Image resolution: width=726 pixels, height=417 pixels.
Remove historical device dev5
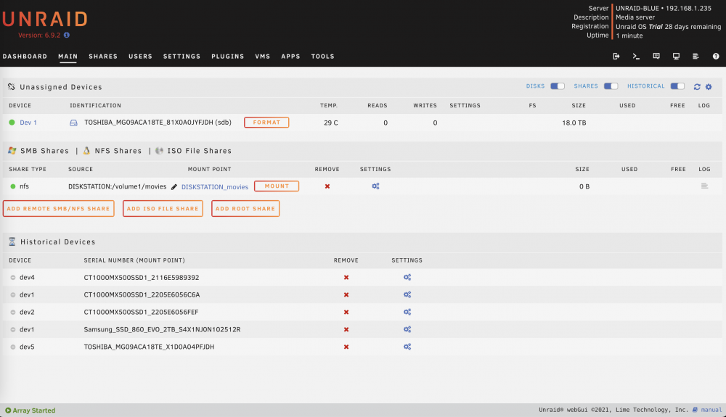(346, 347)
